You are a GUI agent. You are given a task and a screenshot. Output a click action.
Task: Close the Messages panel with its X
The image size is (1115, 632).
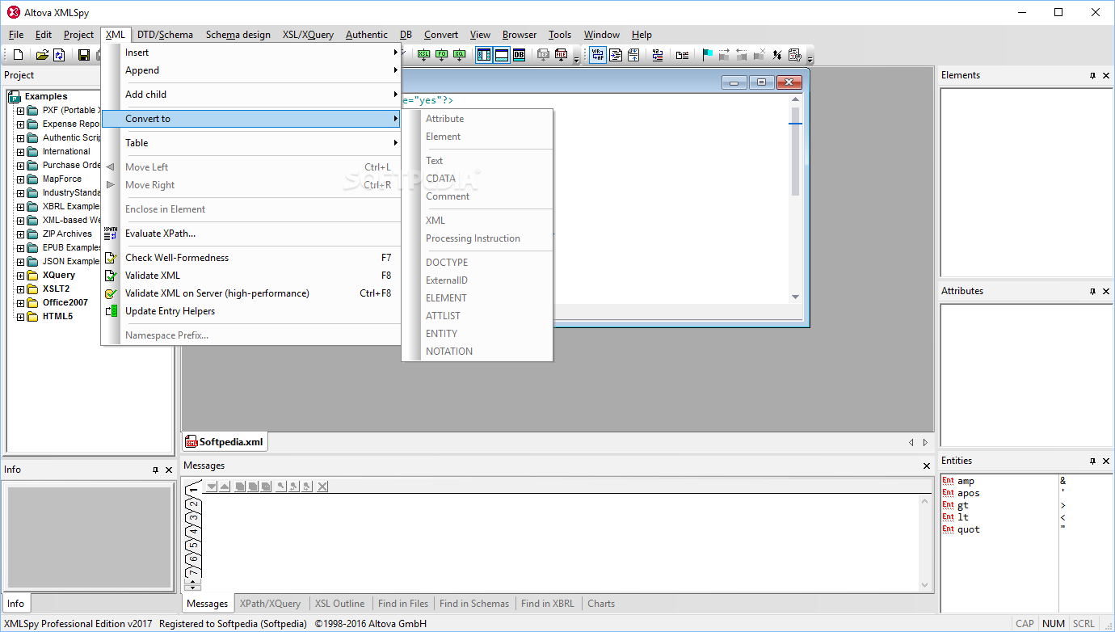[x=927, y=466]
